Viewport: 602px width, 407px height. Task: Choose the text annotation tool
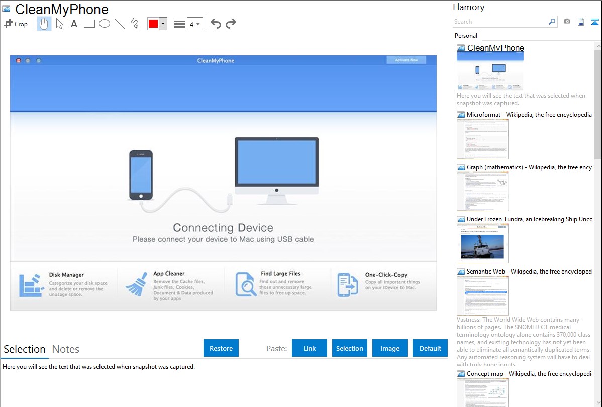74,24
